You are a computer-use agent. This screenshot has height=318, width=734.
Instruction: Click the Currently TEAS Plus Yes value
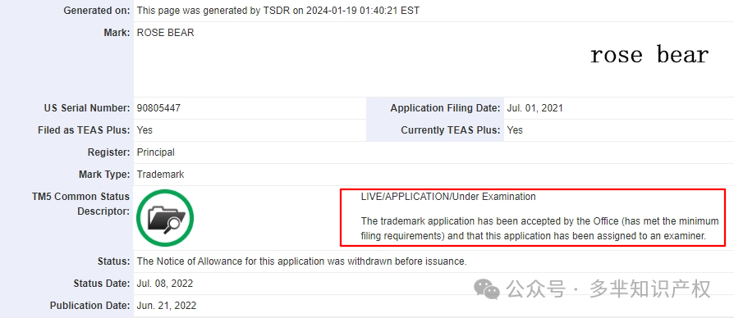(x=515, y=130)
